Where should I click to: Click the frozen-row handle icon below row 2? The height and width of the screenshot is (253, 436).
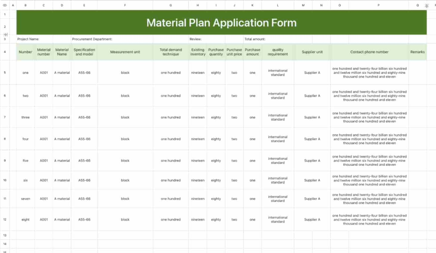(x=6, y=35)
